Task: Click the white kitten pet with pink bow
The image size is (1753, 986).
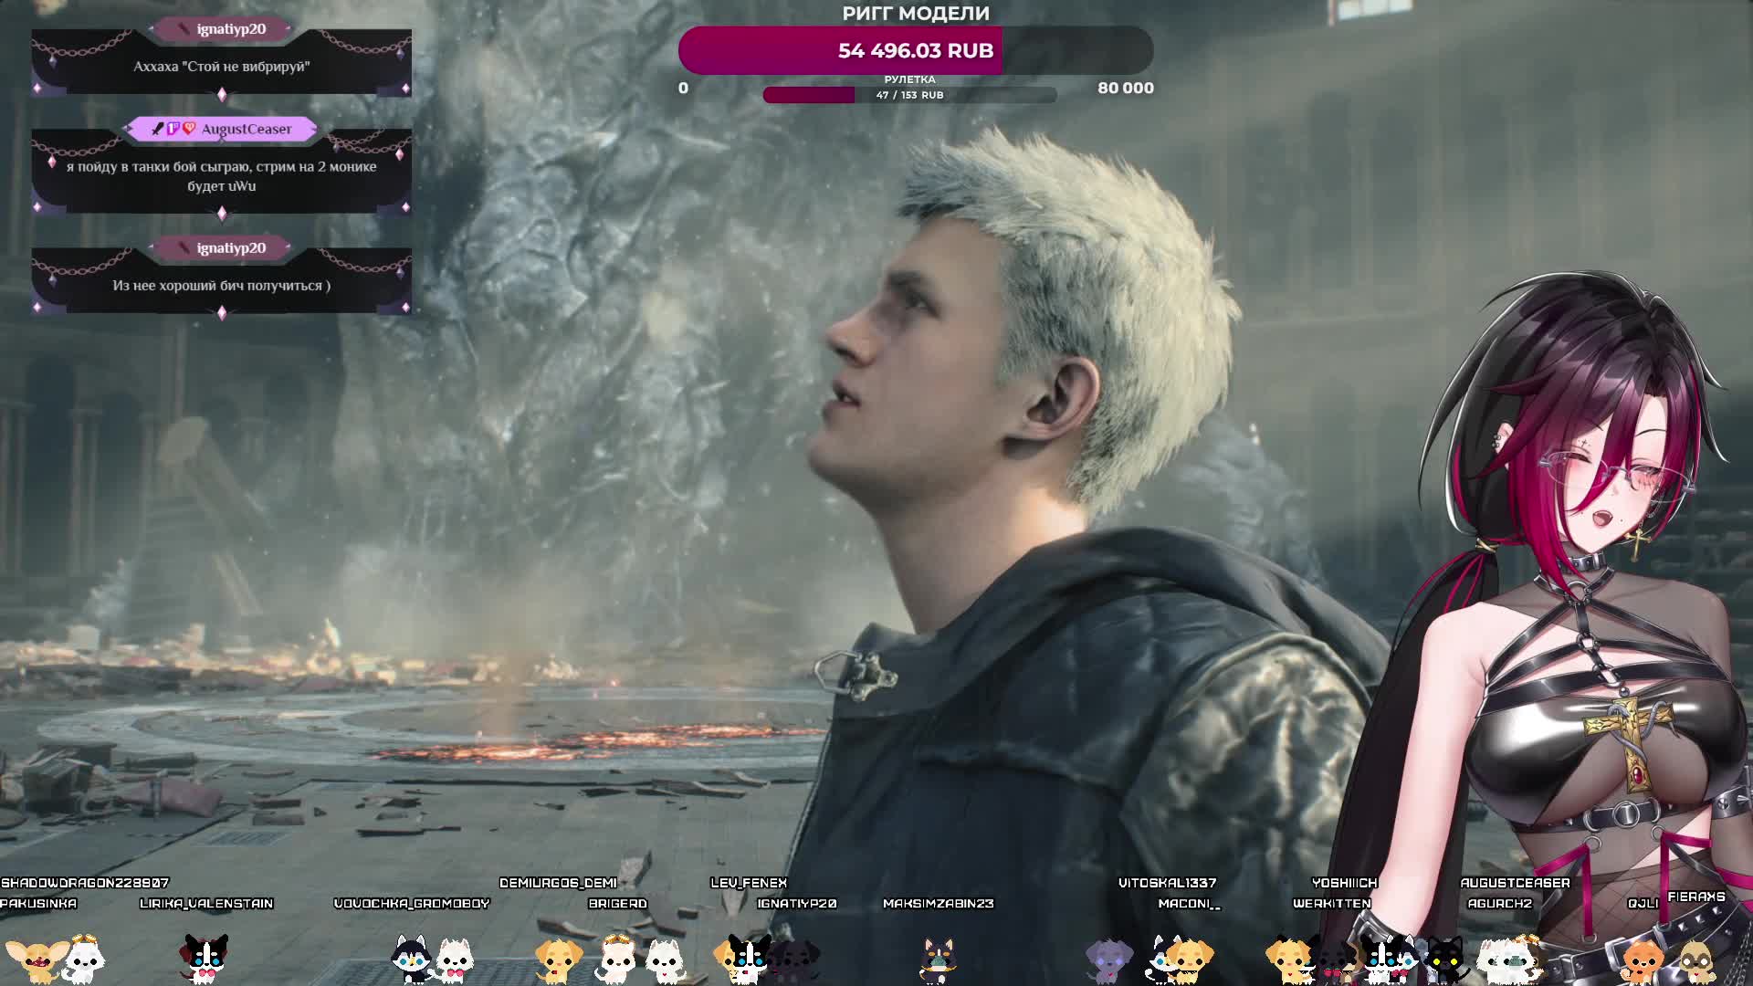Action: pyautogui.click(x=454, y=960)
